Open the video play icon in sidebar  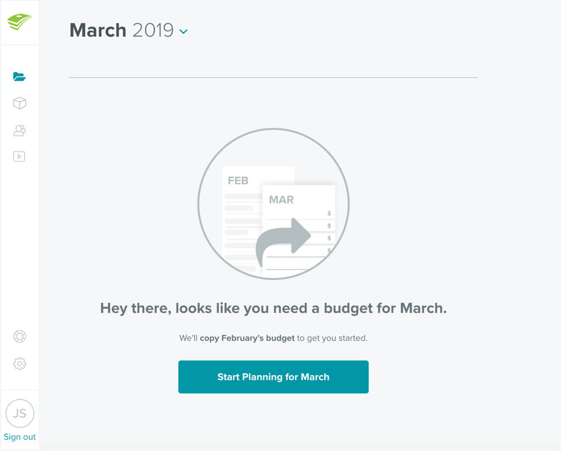pyautogui.click(x=19, y=156)
